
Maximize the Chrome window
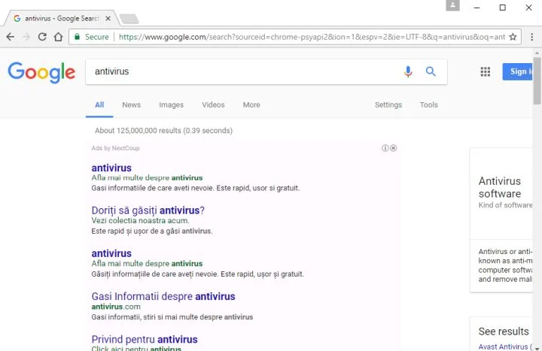coord(502,8)
